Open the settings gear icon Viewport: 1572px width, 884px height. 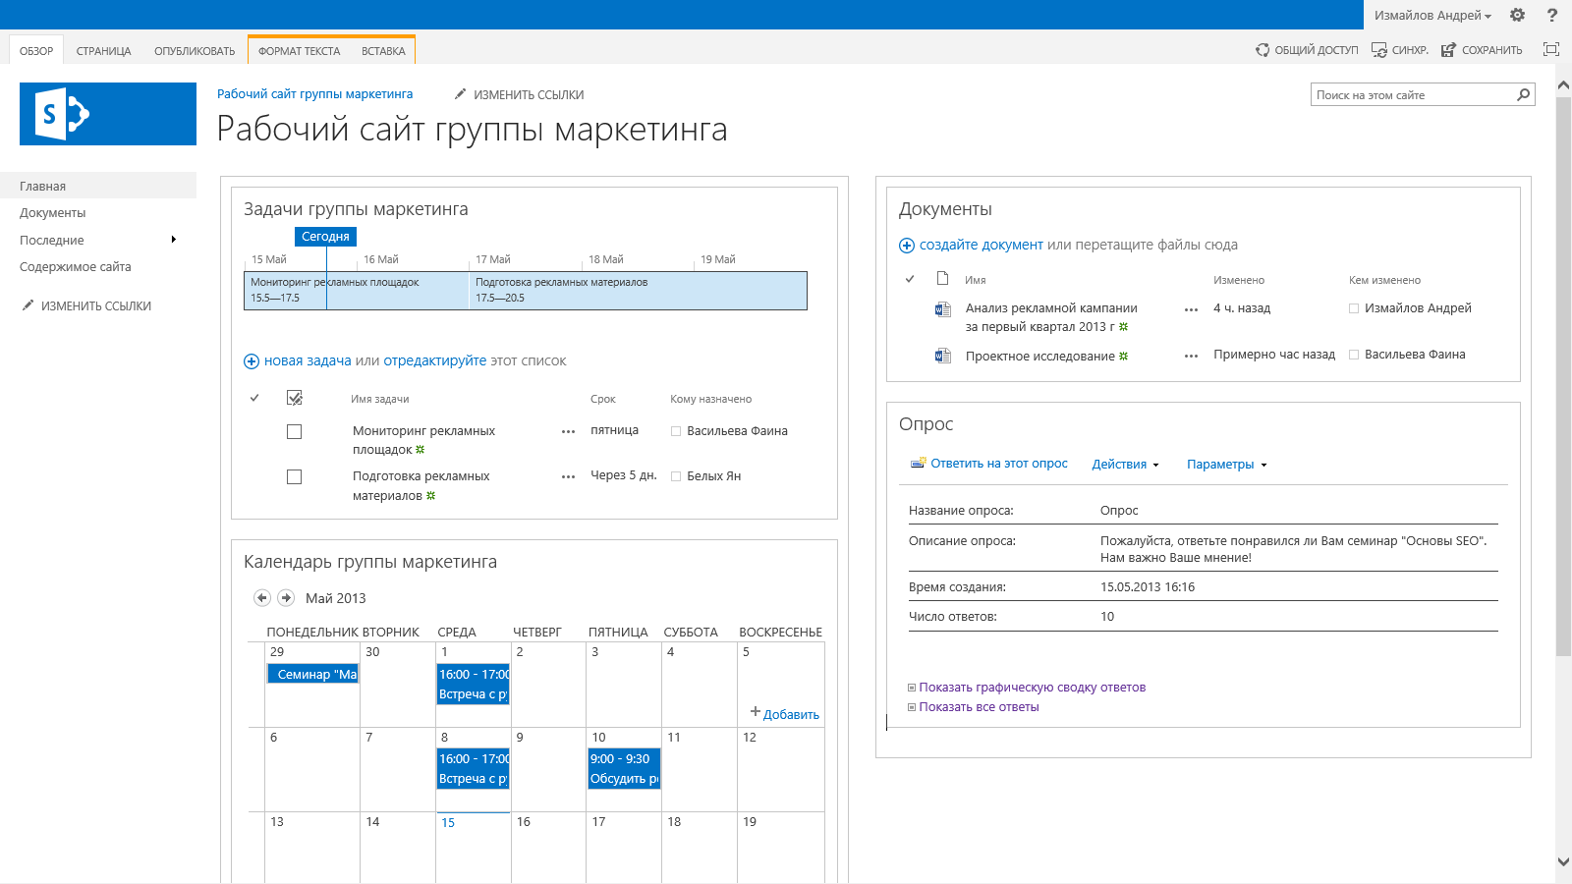coord(1517,15)
